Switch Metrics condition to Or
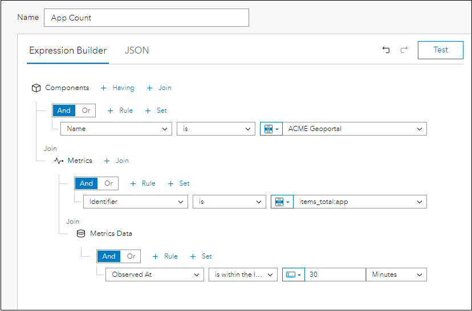The height and width of the screenshot is (311, 472). click(108, 183)
